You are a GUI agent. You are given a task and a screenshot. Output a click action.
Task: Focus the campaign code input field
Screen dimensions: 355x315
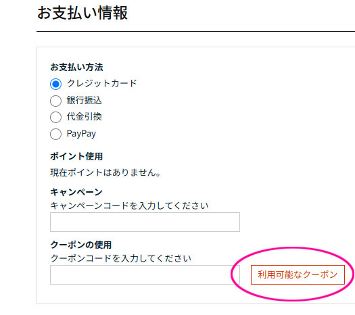coord(145,222)
